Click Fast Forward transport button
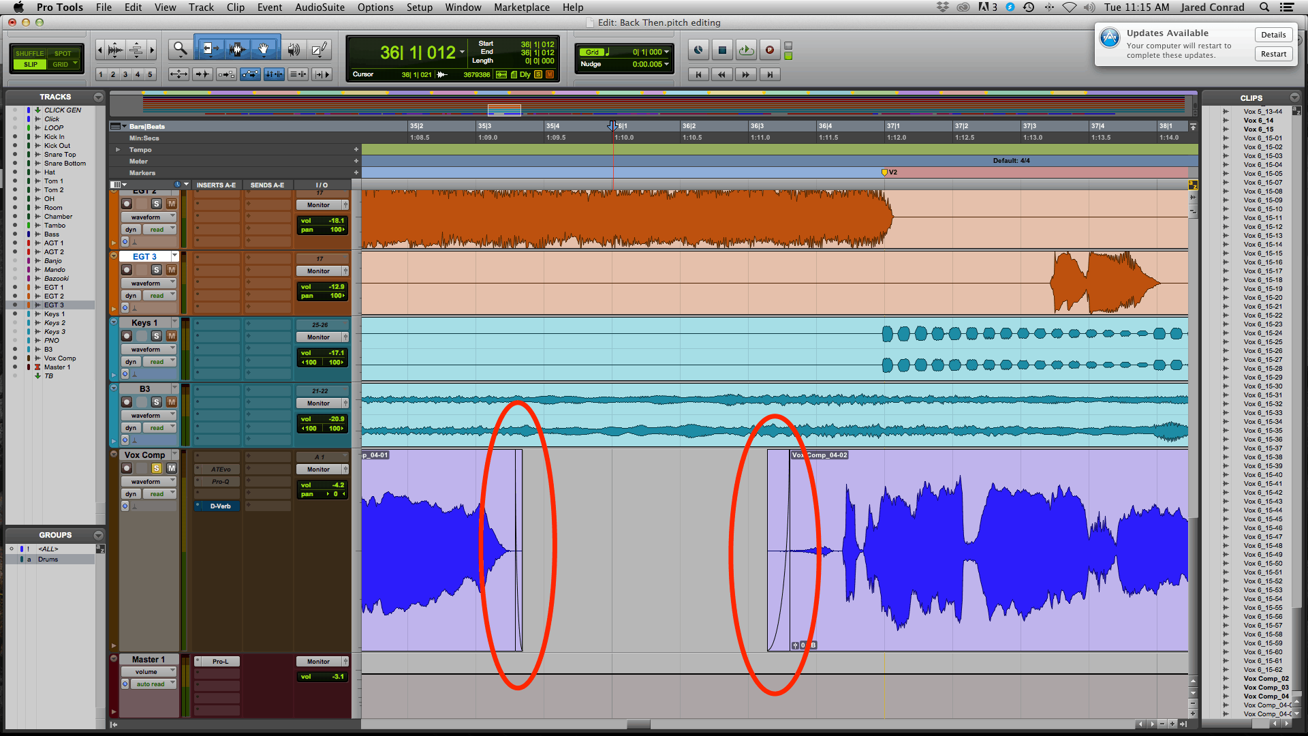Screen dimensions: 1308x736 point(746,74)
